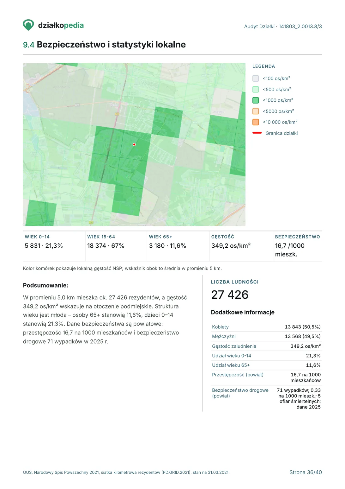Click the GUS source footnote text
This screenshot has width=345, height=489.
[x=126, y=472]
